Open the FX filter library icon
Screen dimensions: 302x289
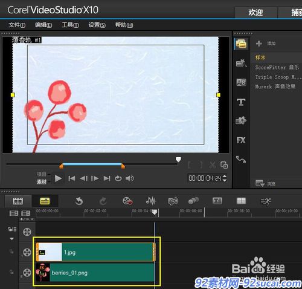point(241,140)
